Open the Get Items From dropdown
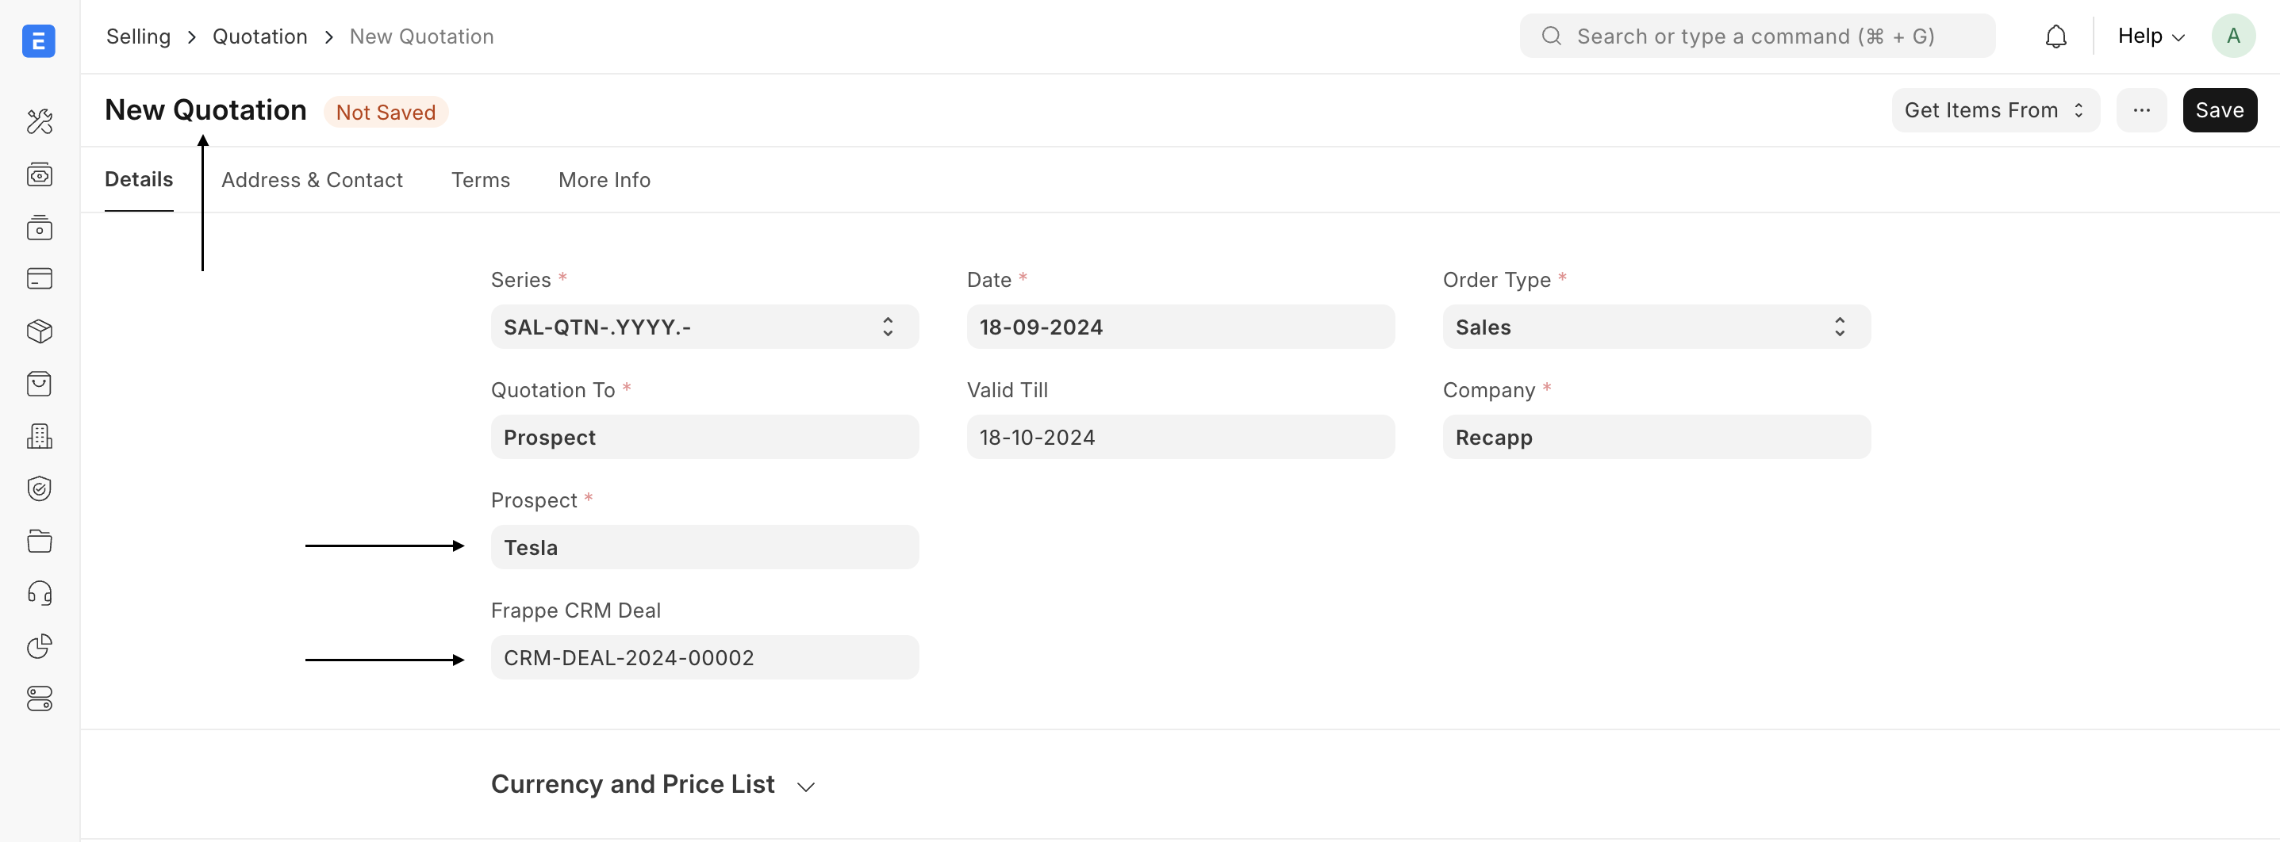Screen dimensions: 2280x842 [x=1994, y=110]
